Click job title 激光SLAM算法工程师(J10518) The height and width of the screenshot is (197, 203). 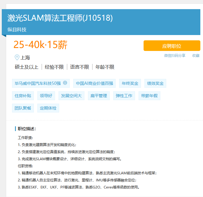[60, 18]
